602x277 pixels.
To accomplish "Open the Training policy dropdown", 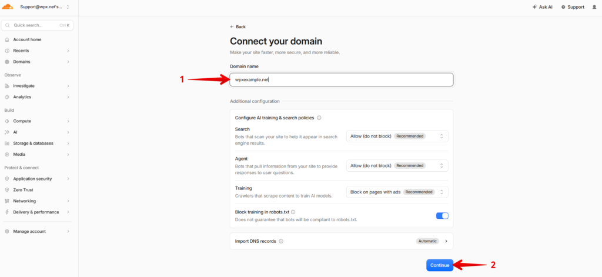I will (397, 192).
